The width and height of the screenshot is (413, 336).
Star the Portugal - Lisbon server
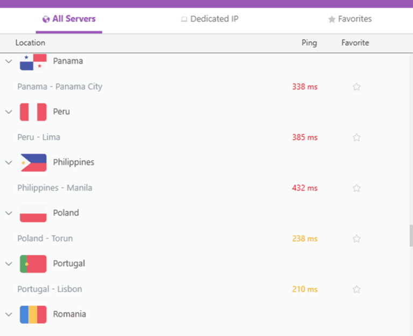[356, 289]
